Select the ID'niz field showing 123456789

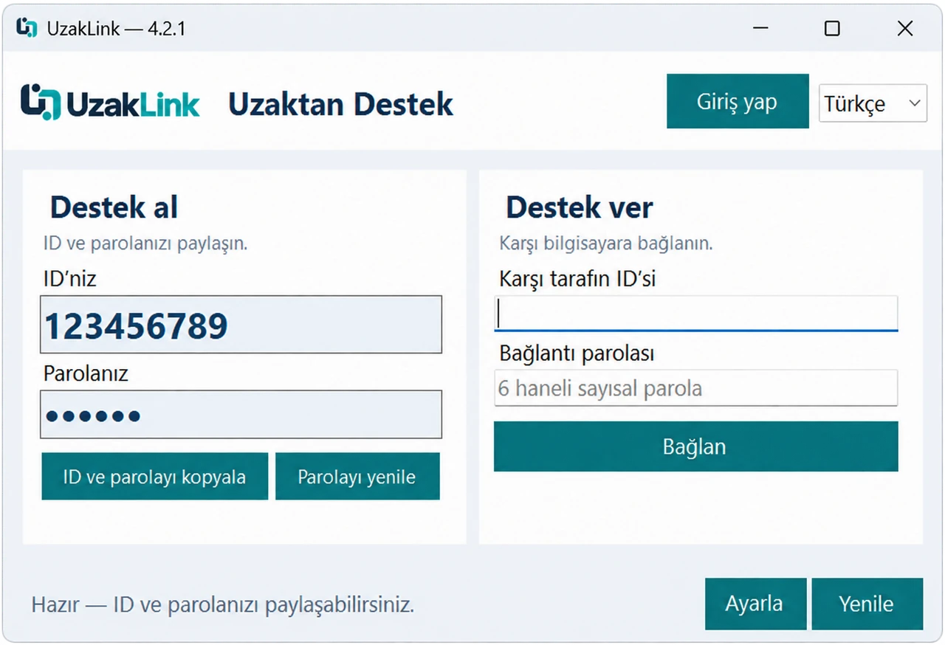241,325
